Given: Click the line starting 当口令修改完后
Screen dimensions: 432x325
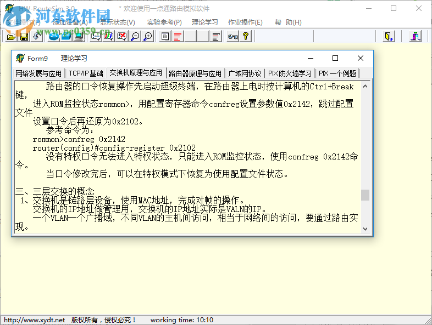Looking at the screenshot, I should click(x=167, y=174).
